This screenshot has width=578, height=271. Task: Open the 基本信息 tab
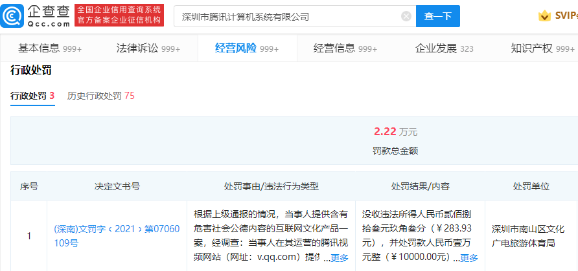point(48,48)
